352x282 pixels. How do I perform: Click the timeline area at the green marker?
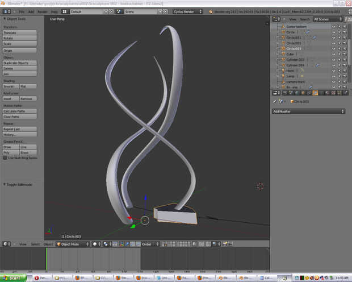[x=47, y=259]
